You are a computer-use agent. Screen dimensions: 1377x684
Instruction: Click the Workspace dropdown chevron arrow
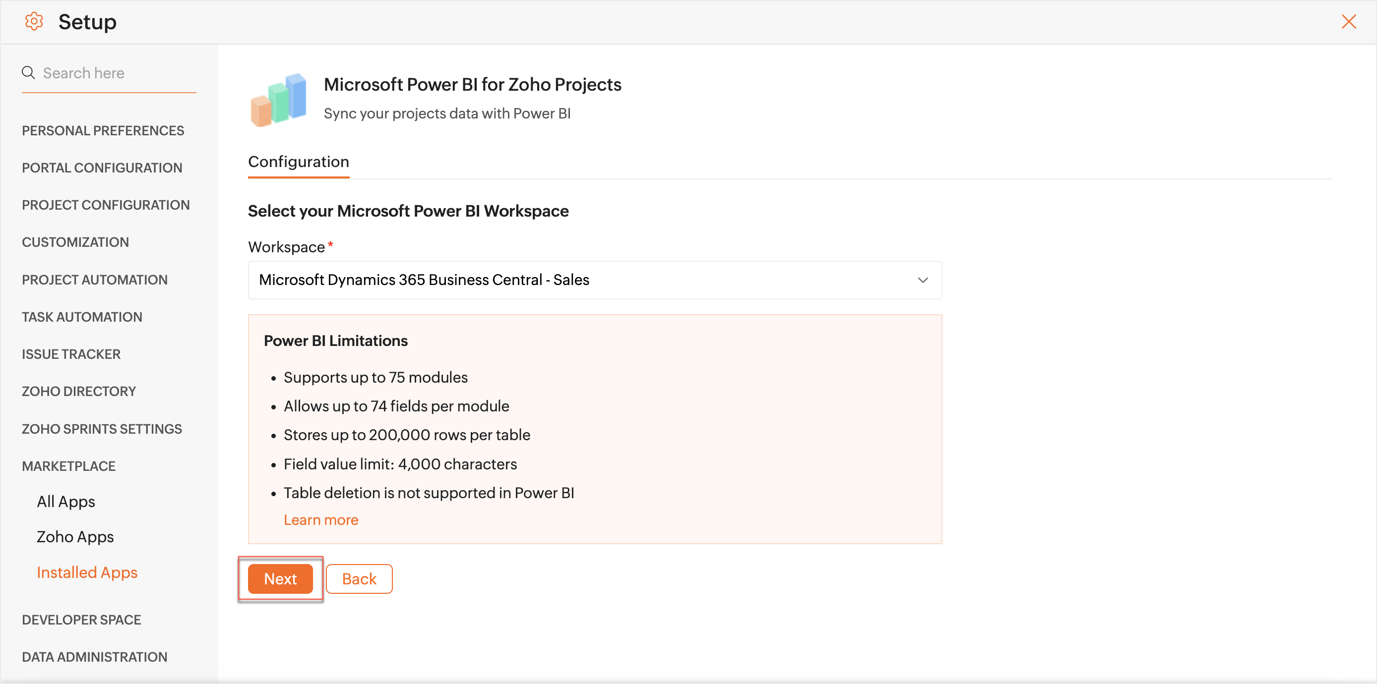[x=923, y=280]
